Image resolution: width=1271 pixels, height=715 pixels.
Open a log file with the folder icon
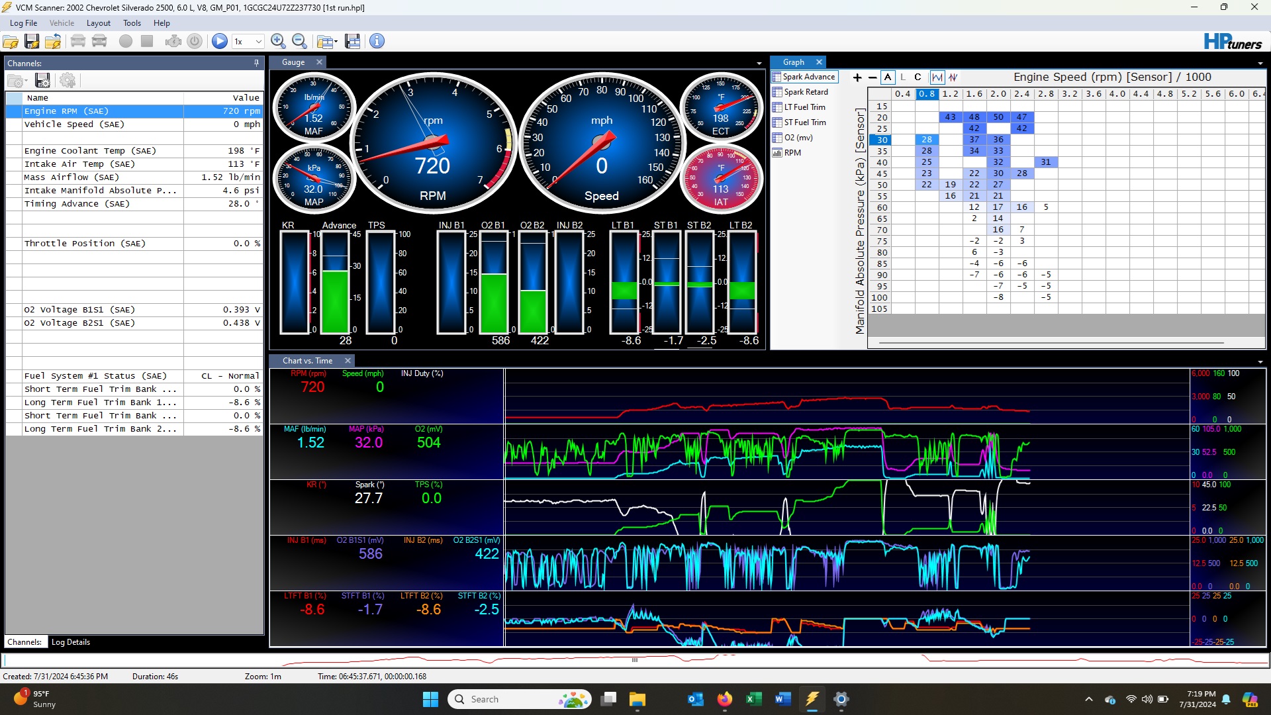pos(11,42)
